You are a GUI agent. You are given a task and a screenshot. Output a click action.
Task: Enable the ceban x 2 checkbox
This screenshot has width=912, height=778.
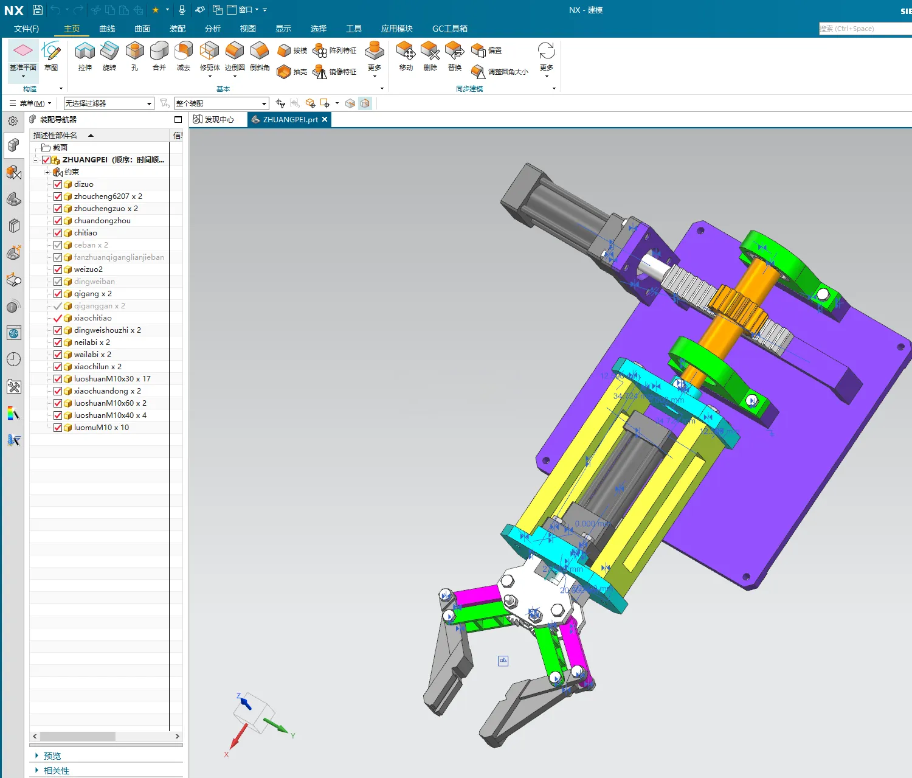pos(58,245)
